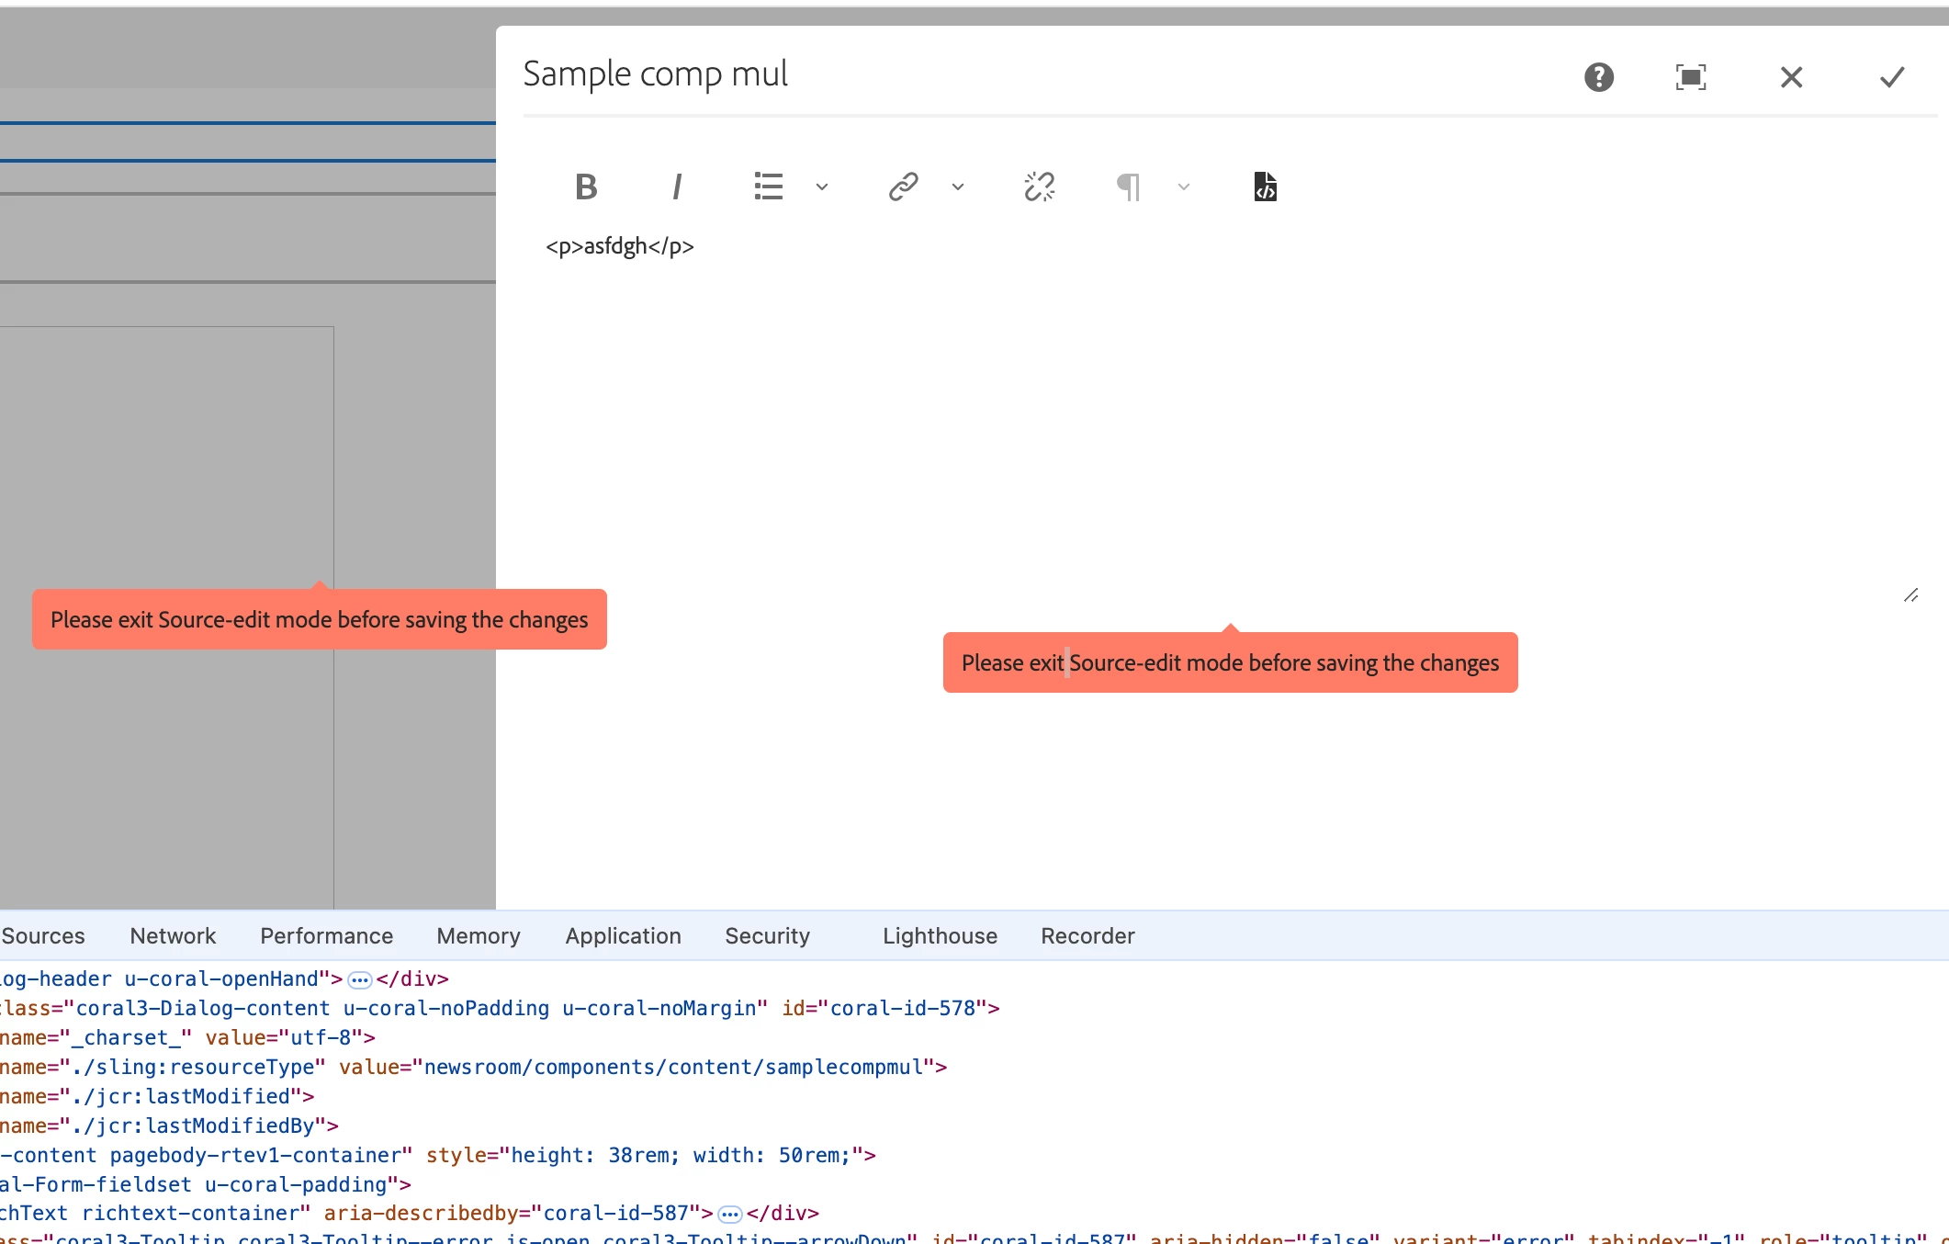Click the unlink icon
Screen dimensions: 1949x1244
coord(1039,187)
